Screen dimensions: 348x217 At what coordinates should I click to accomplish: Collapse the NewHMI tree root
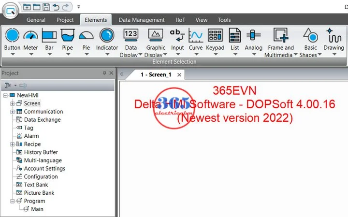coord(5,95)
